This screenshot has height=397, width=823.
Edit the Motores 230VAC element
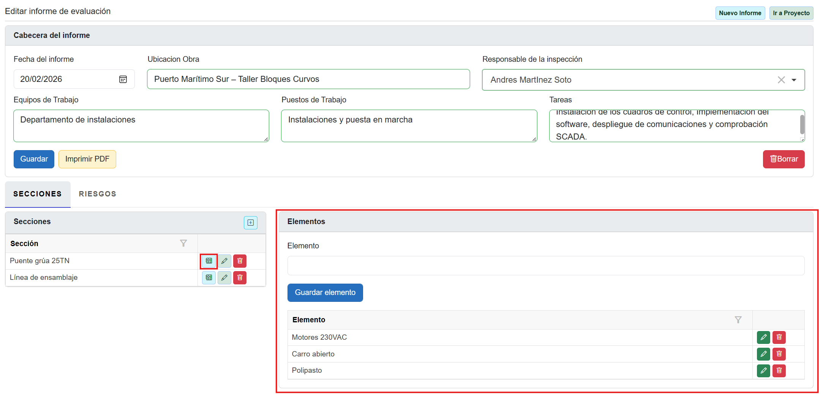763,337
